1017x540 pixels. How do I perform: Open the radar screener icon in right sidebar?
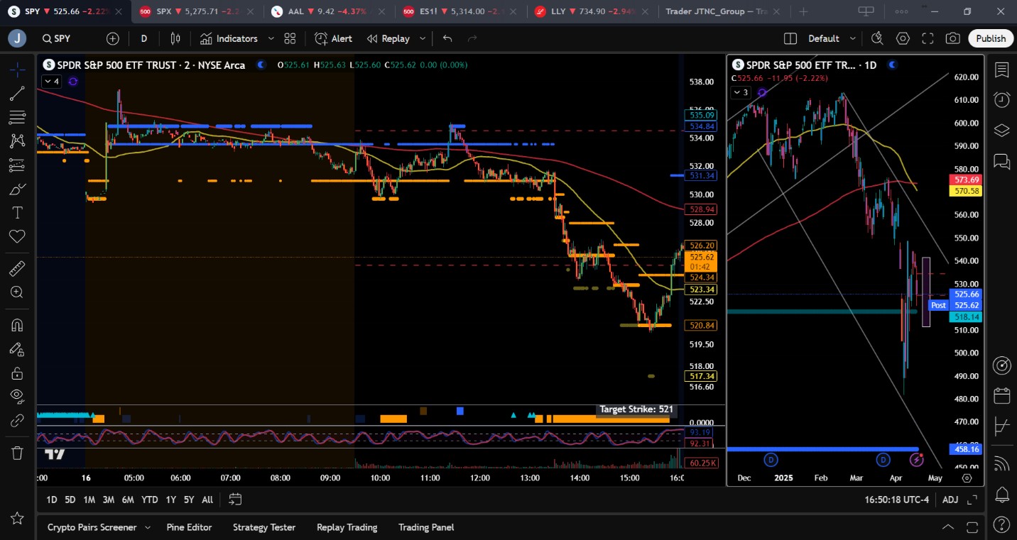(x=1002, y=365)
